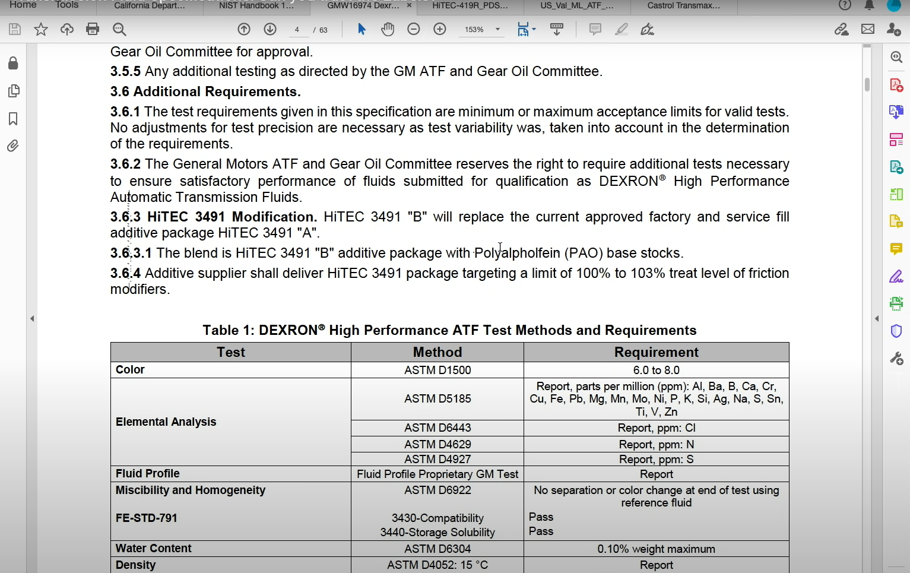
Task: Click the "ASTM D1500" method cell
Action: 437,370
